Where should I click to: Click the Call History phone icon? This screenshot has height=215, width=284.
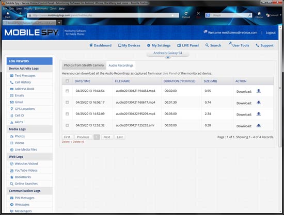tap(11, 82)
